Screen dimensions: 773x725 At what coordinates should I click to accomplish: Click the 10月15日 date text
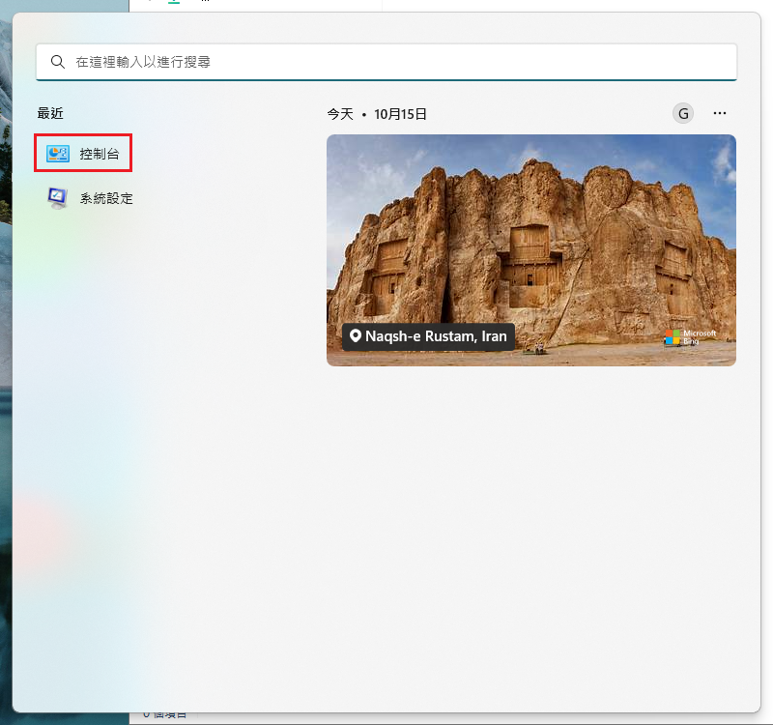coord(400,114)
